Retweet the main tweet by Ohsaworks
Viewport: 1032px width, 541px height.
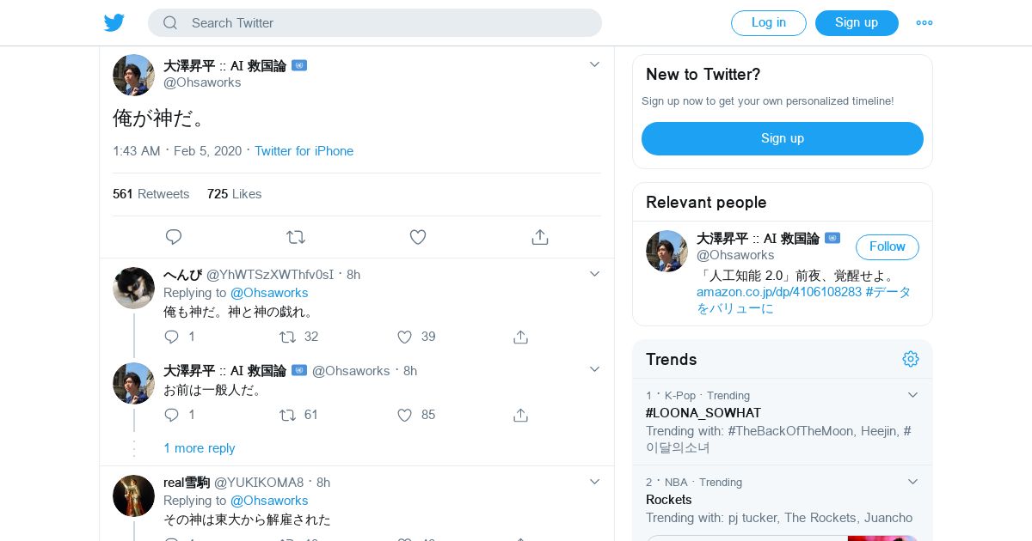[296, 237]
